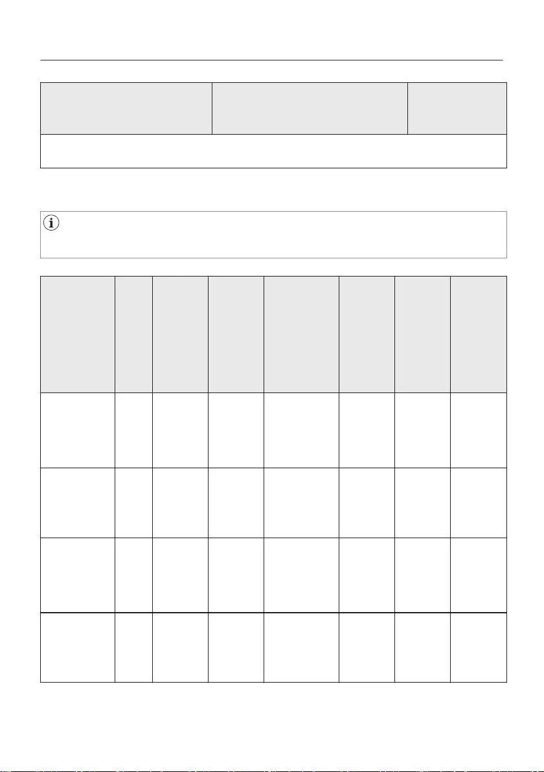Select the narrow rightmost gray cell of top table
Screen dimensions: 544x772
457,108
